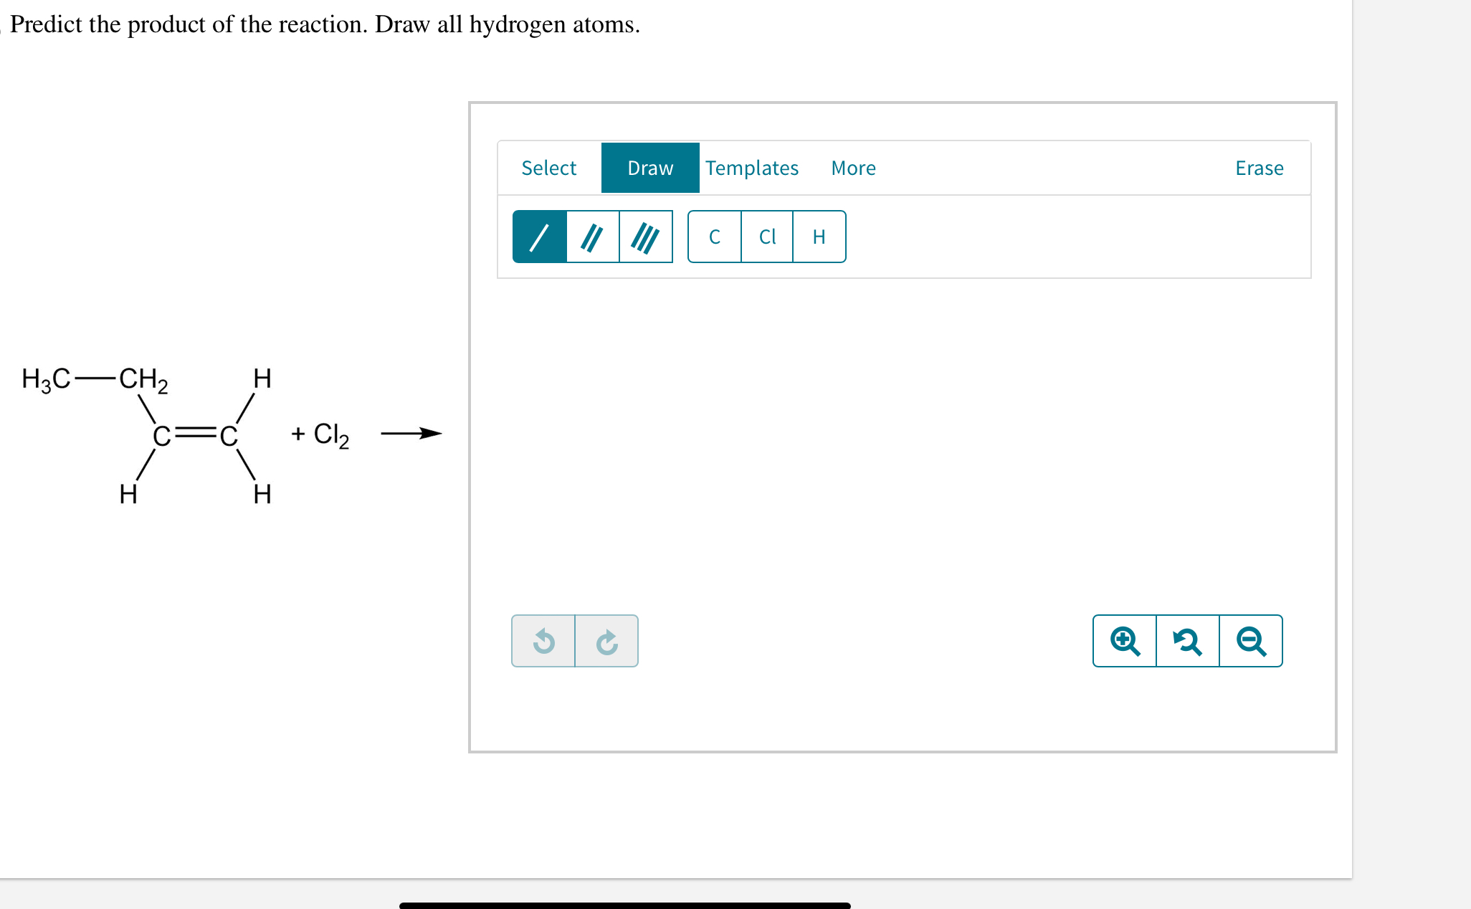The width and height of the screenshot is (1471, 909).
Task: Click inside the drawing canvas
Action: point(903,444)
